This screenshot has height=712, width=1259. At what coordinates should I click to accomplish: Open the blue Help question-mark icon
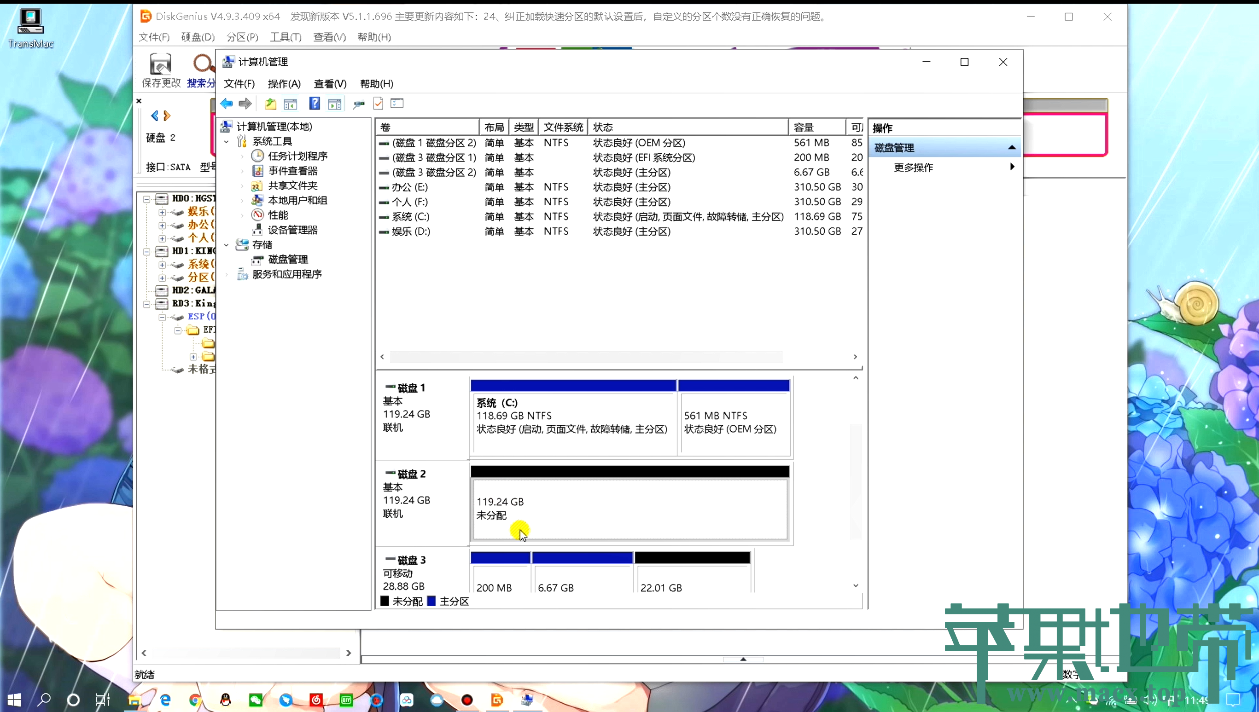[315, 104]
